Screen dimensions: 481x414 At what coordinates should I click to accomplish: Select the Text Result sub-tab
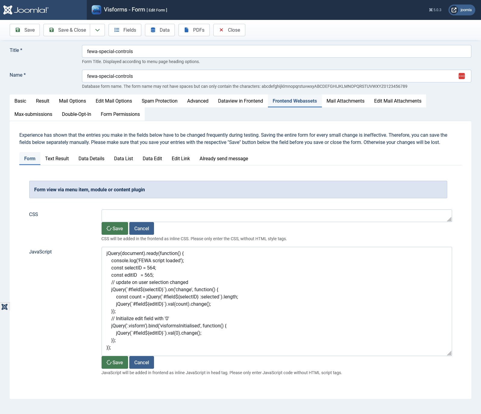point(57,158)
